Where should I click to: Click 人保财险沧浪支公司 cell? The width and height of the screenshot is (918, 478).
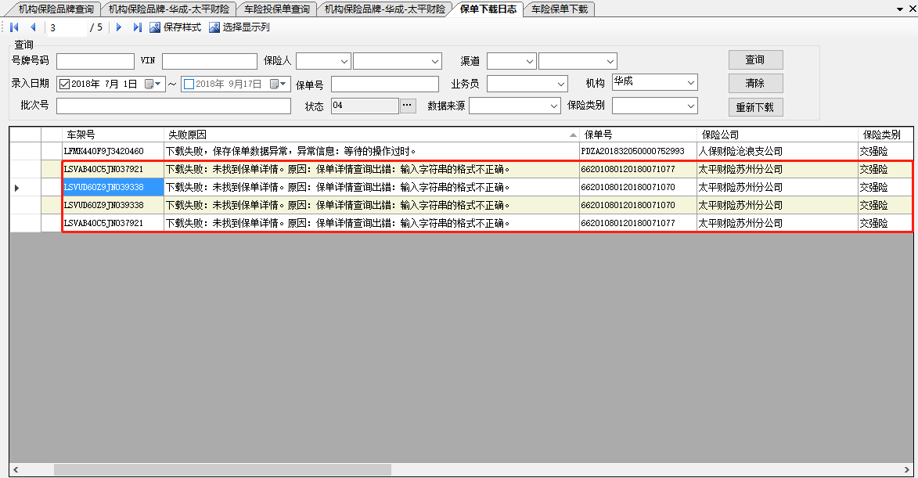click(x=777, y=151)
